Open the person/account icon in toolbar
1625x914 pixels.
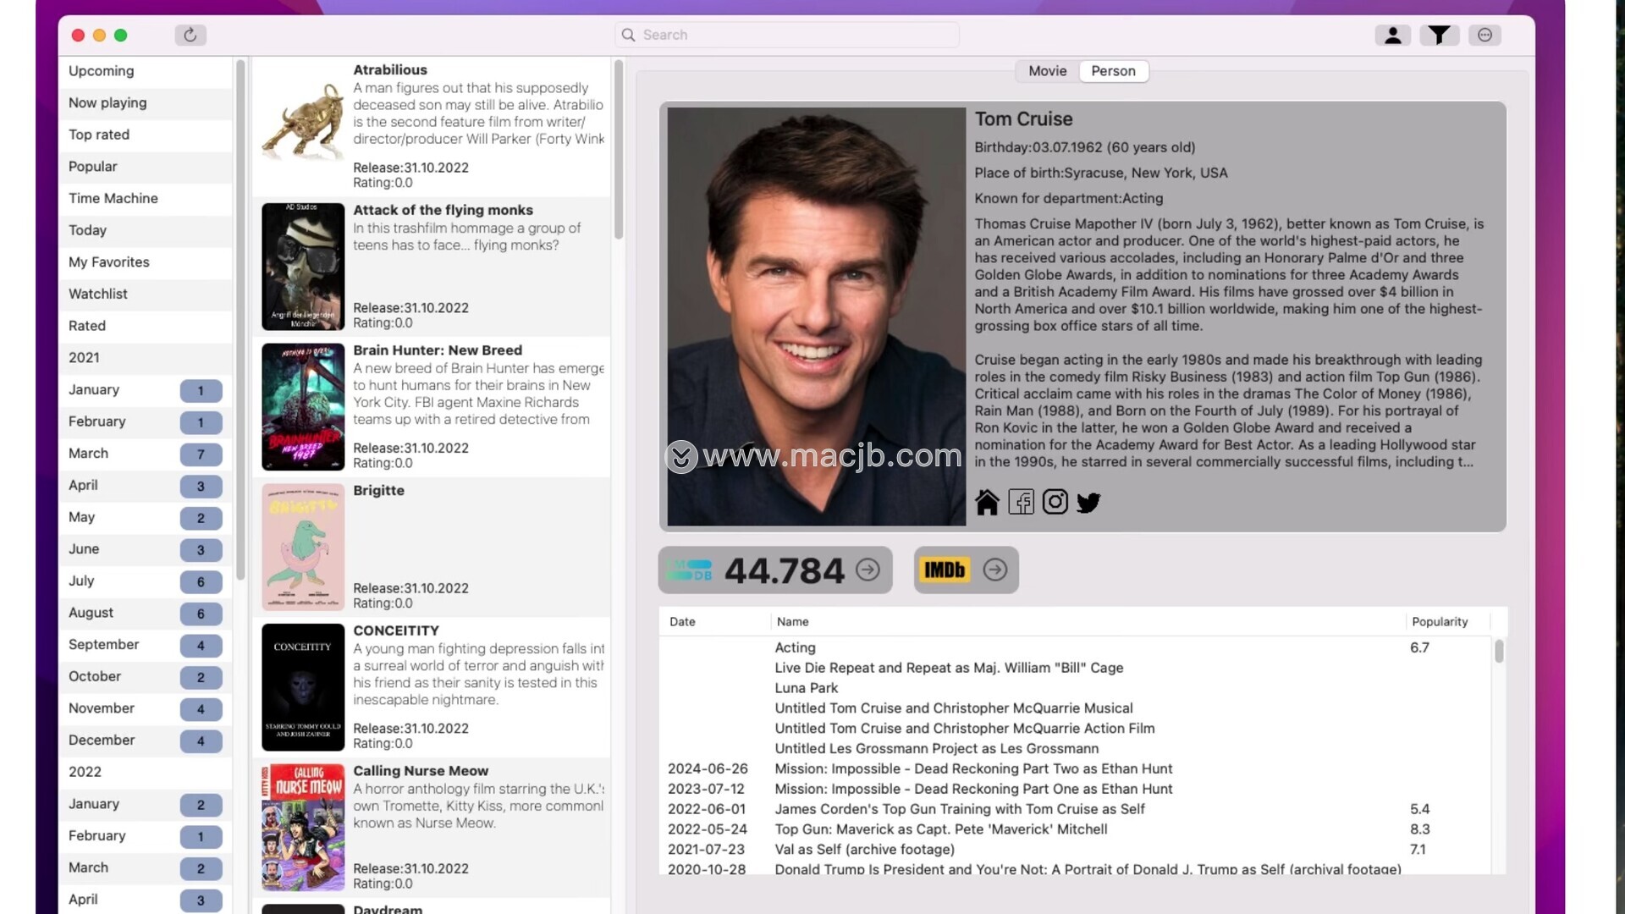coord(1392,35)
